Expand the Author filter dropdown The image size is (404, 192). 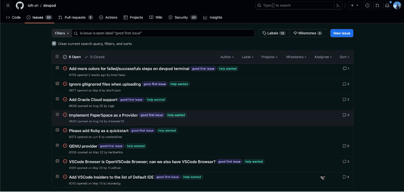(x=227, y=57)
